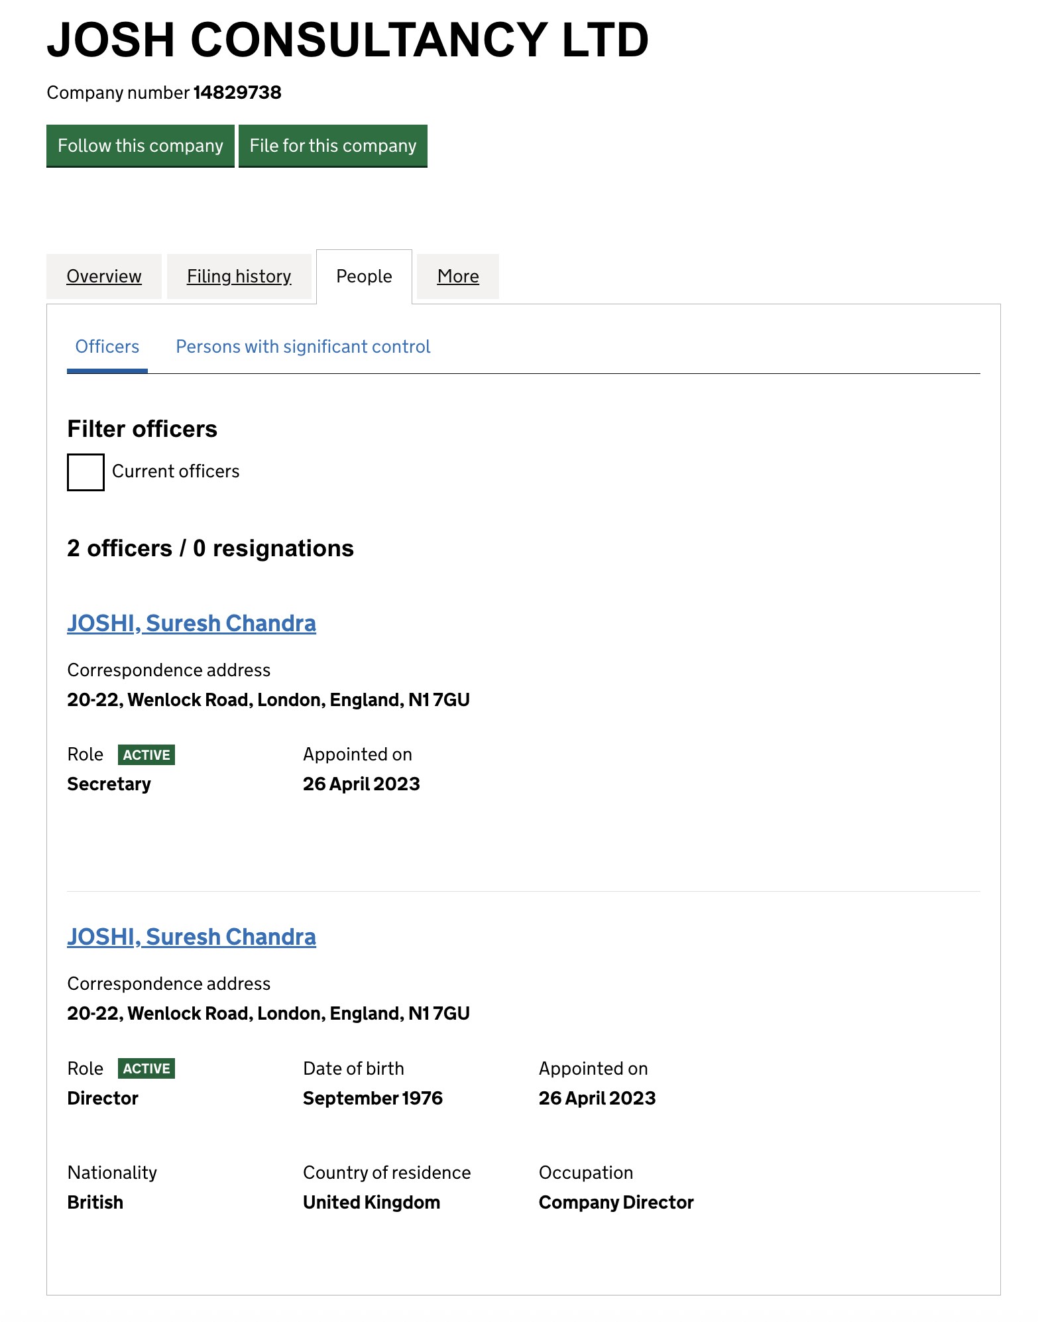This screenshot has height=1322, width=1038.
Task: Click the File for this company button
Action: pyautogui.click(x=333, y=146)
